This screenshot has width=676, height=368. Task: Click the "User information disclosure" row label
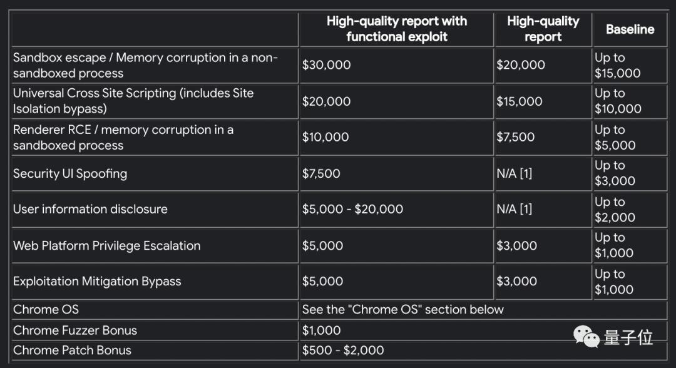pyautogui.click(x=90, y=209)
